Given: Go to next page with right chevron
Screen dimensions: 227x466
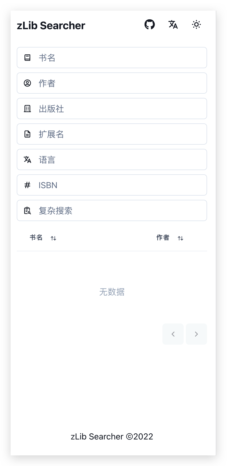Looking at the screenshot, I should click(196, 334).
